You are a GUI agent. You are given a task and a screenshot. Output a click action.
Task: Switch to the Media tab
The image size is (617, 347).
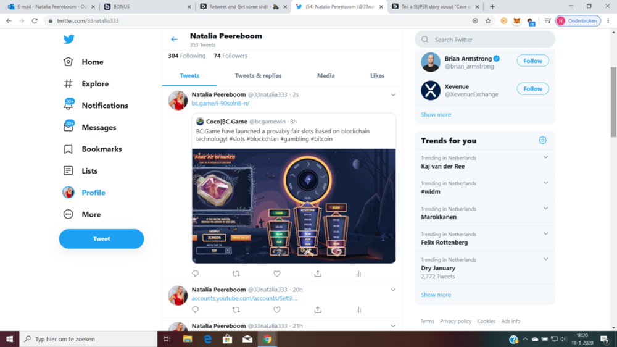click(x=326, y=76)
